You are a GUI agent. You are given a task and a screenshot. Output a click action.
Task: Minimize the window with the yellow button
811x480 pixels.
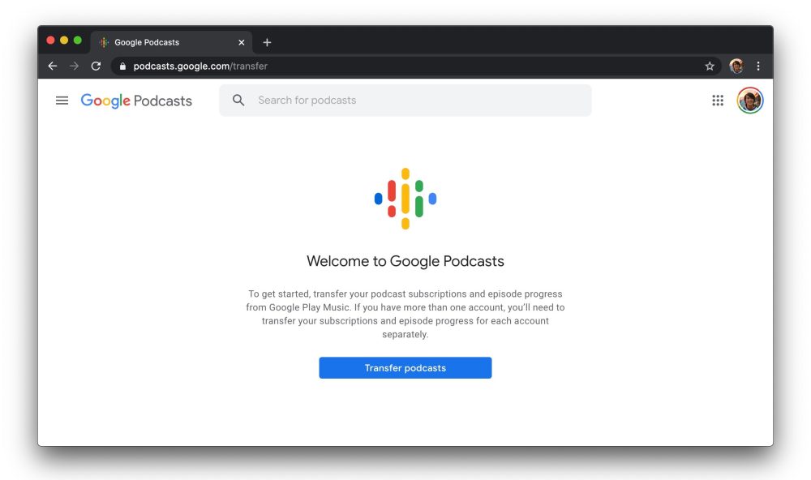(64, 41)
